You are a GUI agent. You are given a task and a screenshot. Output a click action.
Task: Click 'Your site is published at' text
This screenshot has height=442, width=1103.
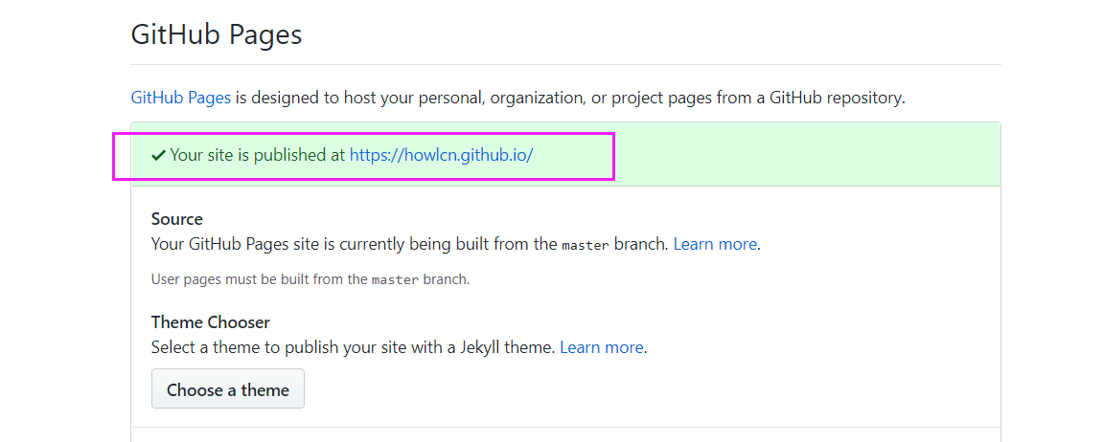(x=258, y=155)
